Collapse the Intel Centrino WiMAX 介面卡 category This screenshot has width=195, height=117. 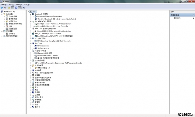click(31, 34)
